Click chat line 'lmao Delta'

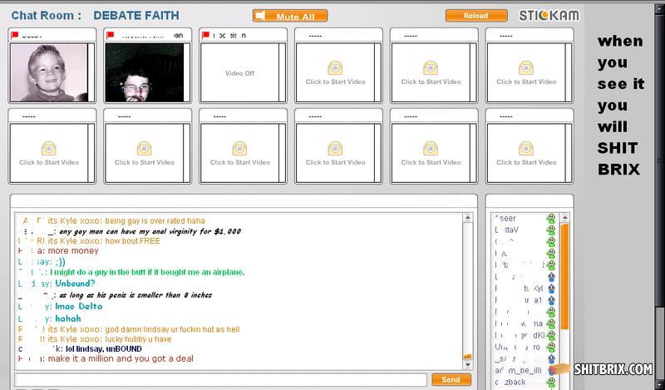point(78,306)
